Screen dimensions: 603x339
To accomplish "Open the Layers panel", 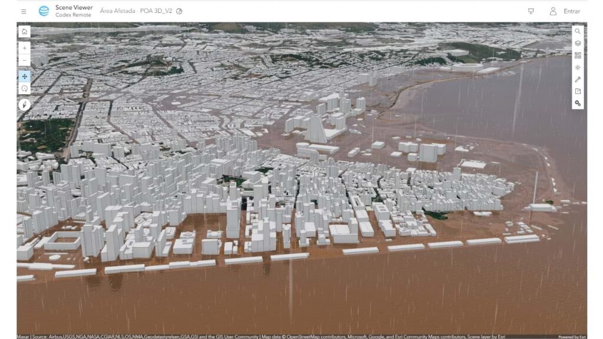I will (578, 44).
